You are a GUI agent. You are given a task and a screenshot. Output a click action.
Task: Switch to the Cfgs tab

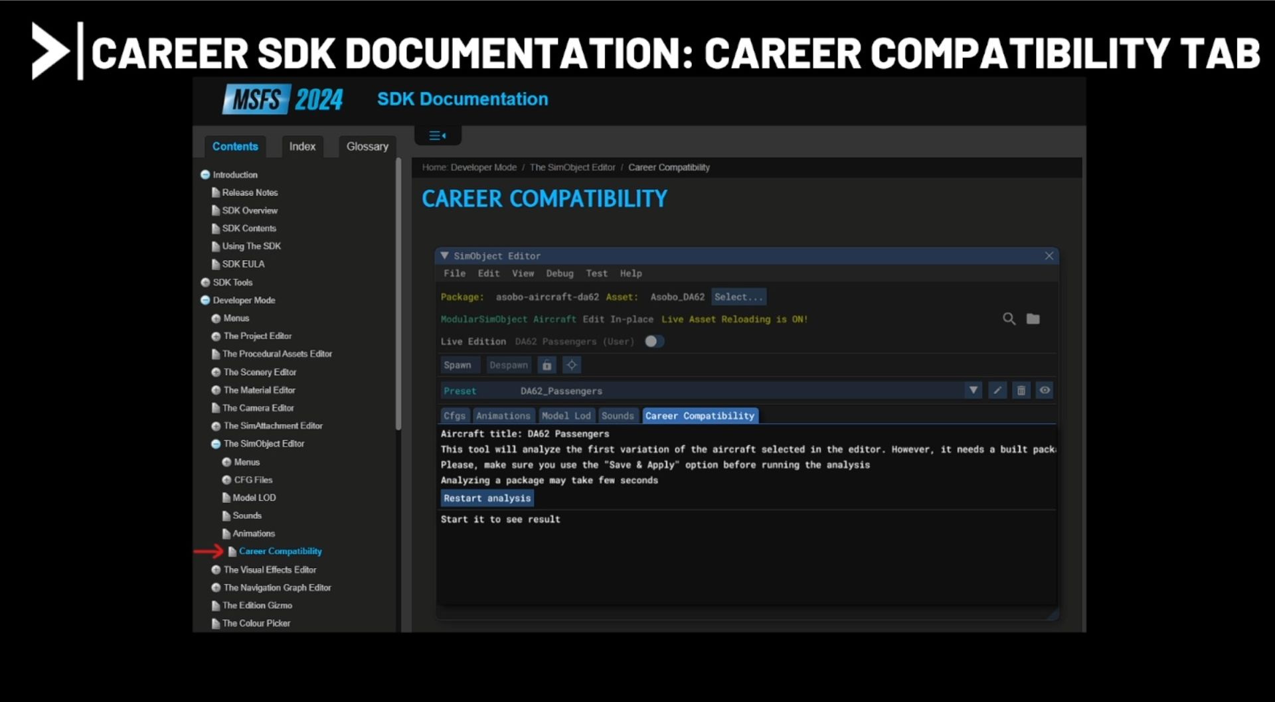[455, 416]
